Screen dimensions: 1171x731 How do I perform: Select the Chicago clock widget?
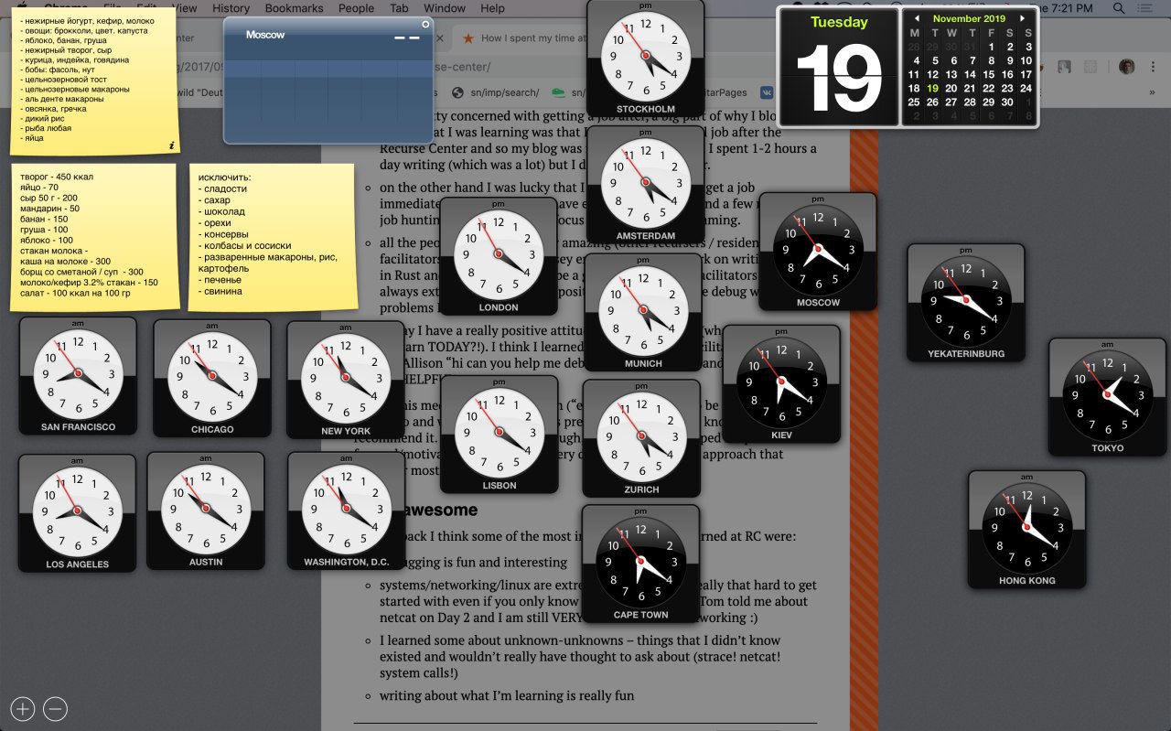click(x=212, y=379)
